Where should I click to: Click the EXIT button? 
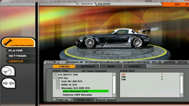pos(177,4)
